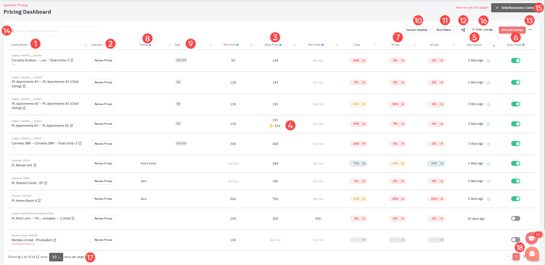The height and width of the screenshot is (265, 545).
Task: Review Prices for PL Home Room A
Action: pos(103,199)
